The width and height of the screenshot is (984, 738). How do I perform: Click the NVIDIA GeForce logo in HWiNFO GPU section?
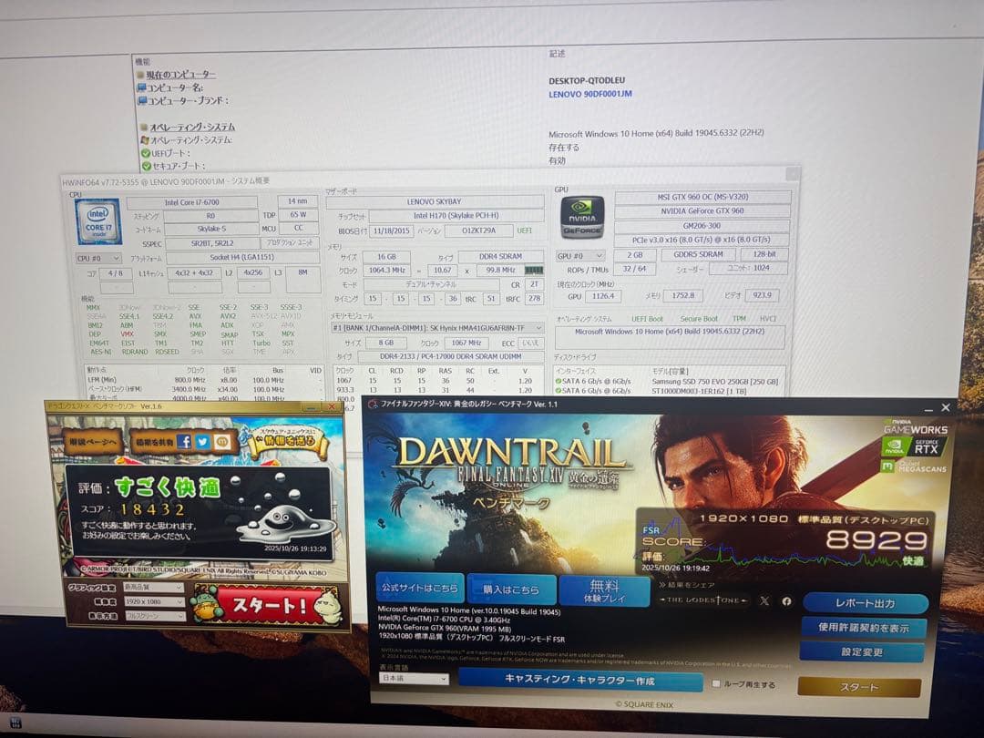click(x=582, y=215)
